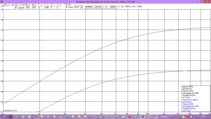Click the power field containing 1000

(47, 8)
